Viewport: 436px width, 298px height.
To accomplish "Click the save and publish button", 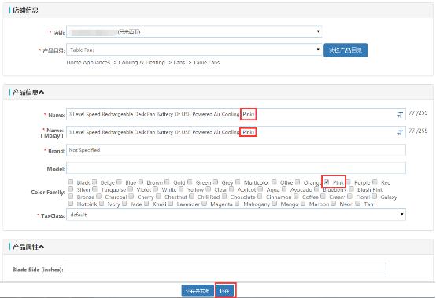I will point(198,291).
